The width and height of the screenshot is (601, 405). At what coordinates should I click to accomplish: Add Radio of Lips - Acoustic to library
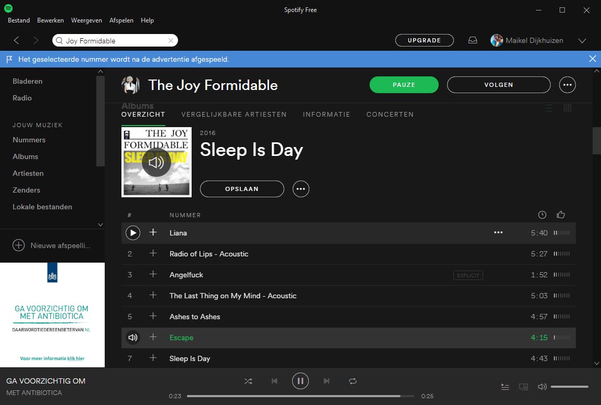pyautogui.click(x=153, y=253)
